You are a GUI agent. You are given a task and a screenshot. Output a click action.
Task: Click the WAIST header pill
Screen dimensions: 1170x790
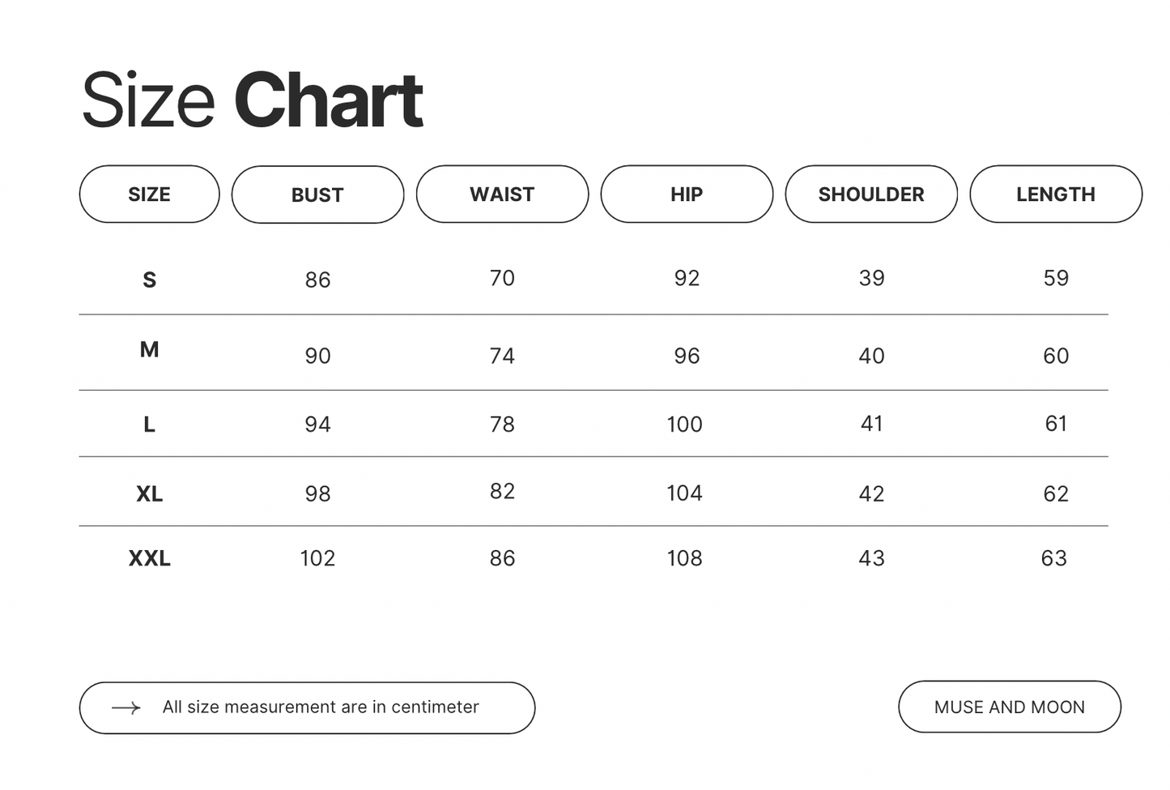coord(502,194)
